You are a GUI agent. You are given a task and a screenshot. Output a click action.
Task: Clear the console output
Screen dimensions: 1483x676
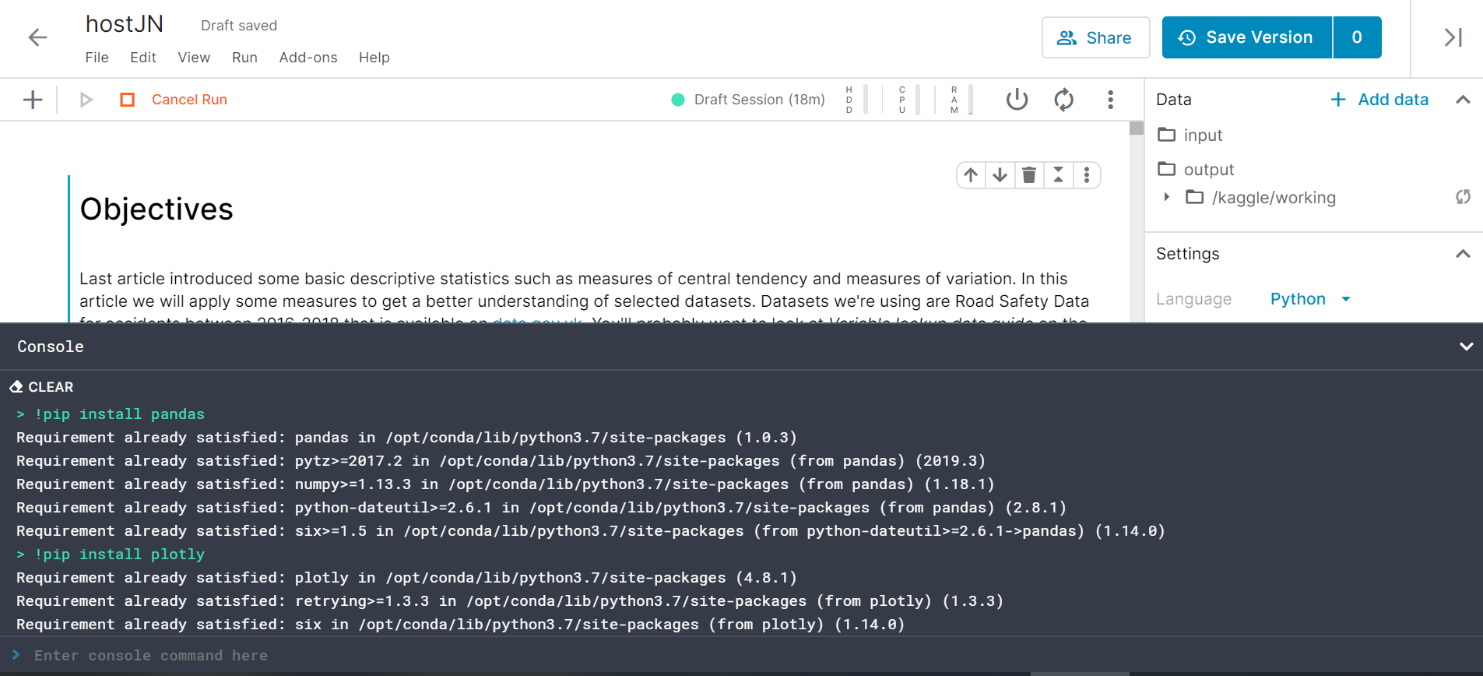pyautogui.click(x=41, y=387)
